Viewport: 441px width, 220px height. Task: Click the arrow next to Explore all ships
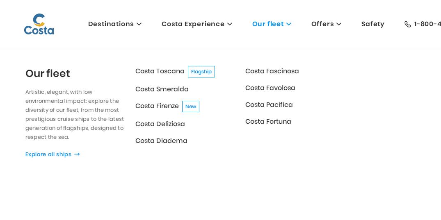[x=77, y=154]
